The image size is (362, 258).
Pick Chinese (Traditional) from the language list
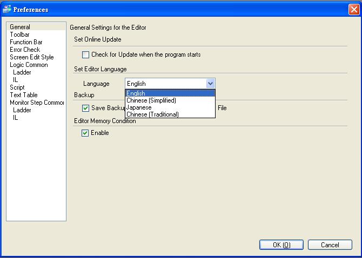(x=152, y=114)
